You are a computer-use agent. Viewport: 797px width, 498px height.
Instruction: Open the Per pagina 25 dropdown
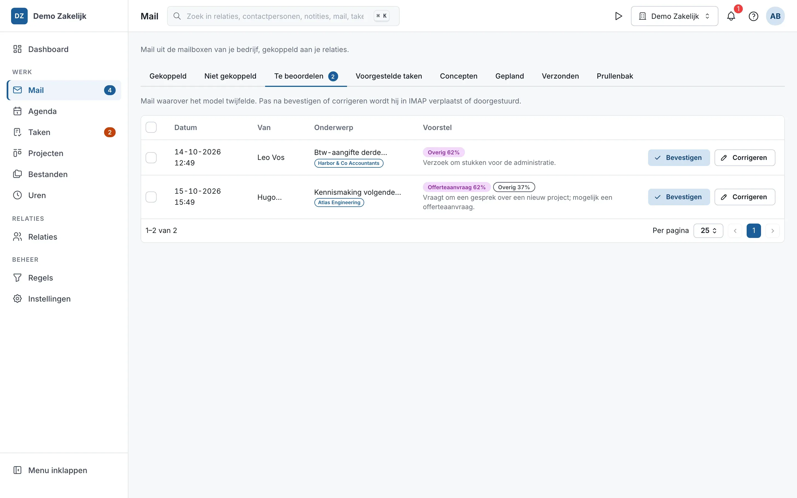point(708,230)
